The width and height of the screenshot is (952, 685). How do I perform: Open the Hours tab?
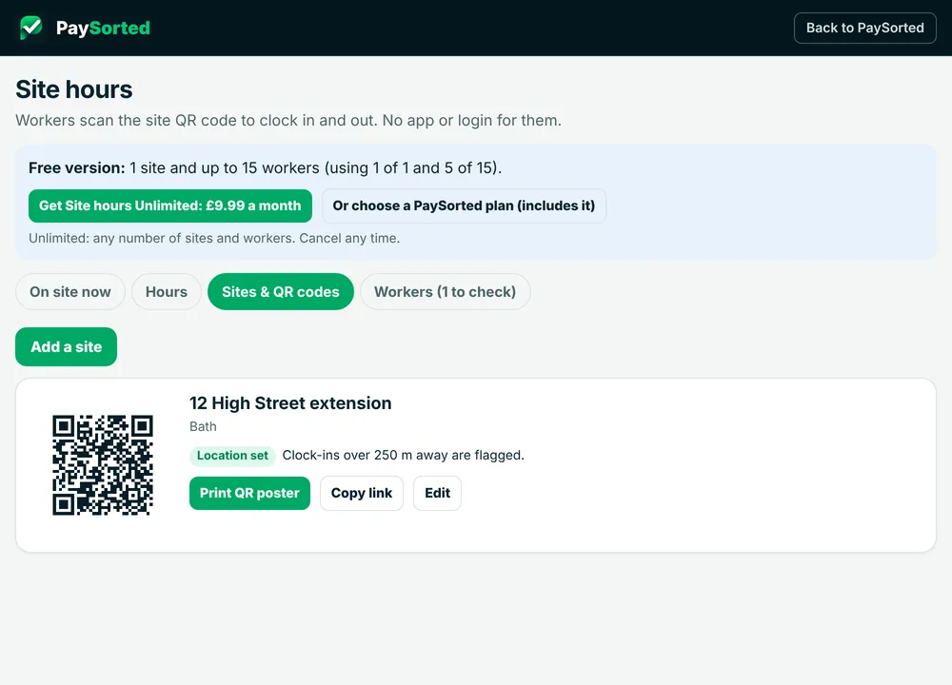point(167,292)
